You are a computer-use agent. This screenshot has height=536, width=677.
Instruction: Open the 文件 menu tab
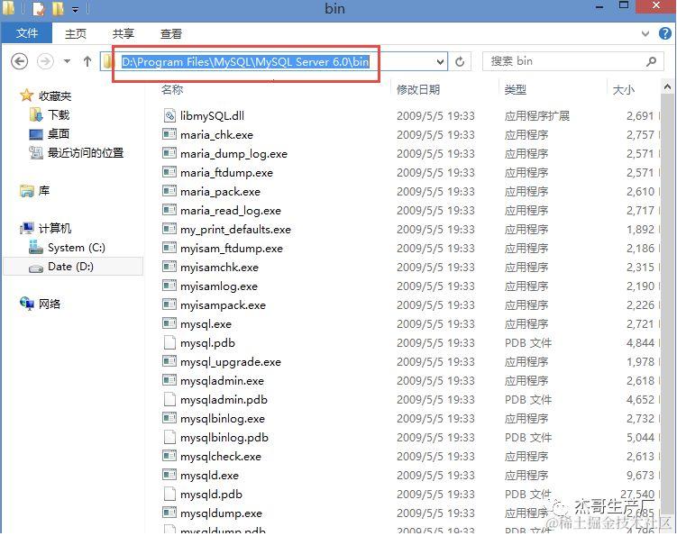click(27, 32)
